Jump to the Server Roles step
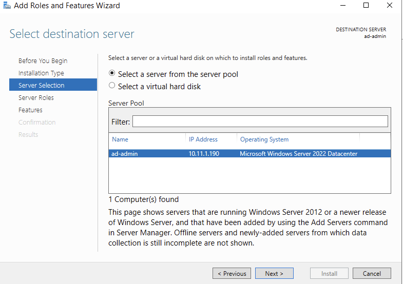The image size is (403, 284). [36, 98]
